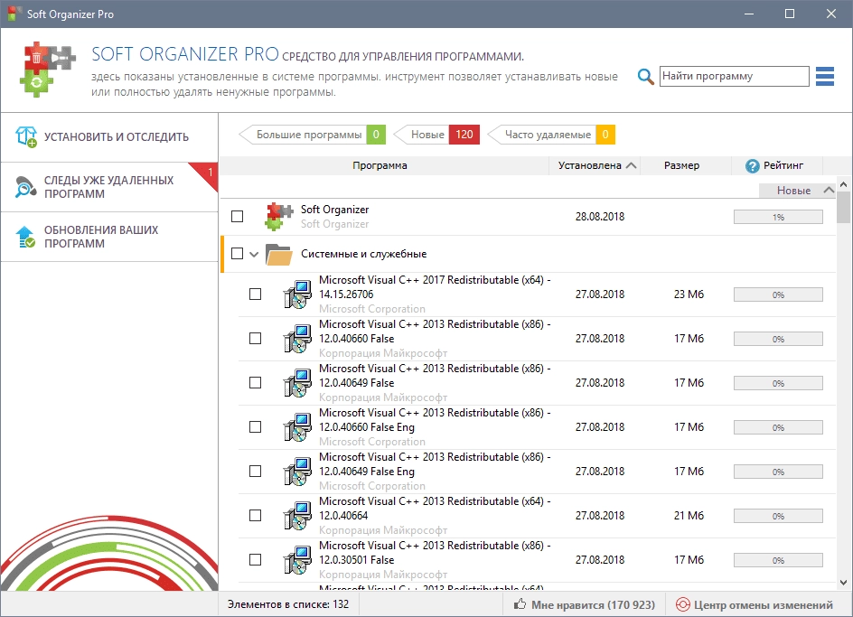Click the traces of removed programs icon
Screen dimensions: 853x617
click(x=25, y=187)
